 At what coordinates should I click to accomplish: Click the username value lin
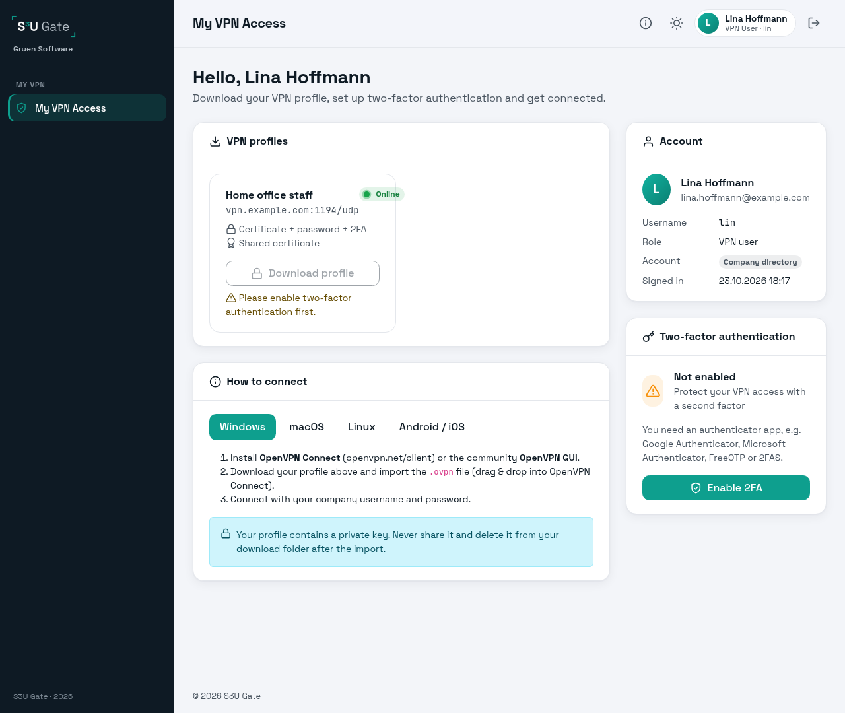727,222
